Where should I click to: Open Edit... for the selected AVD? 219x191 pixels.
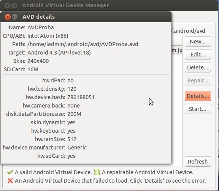pos(198,55)
